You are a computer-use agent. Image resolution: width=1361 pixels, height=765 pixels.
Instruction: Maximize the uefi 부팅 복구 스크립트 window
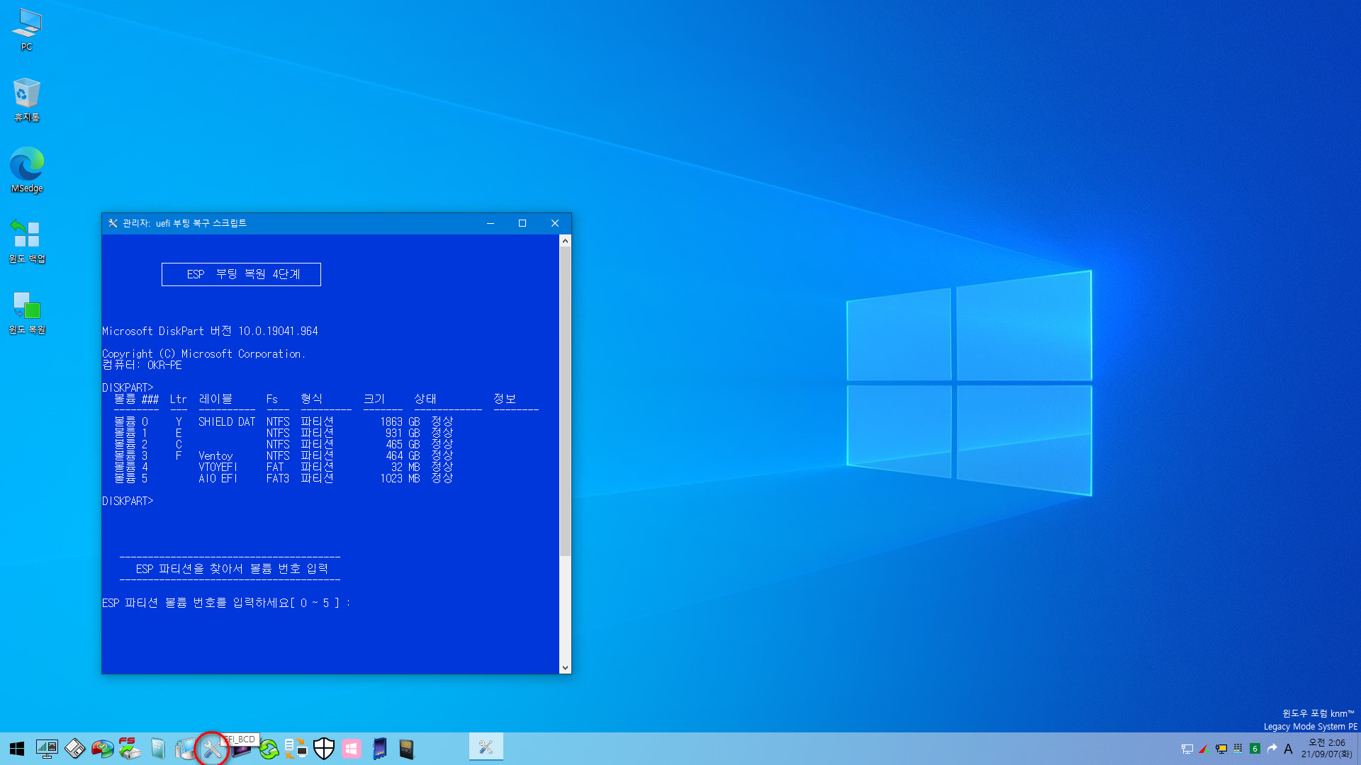(522, 223)
